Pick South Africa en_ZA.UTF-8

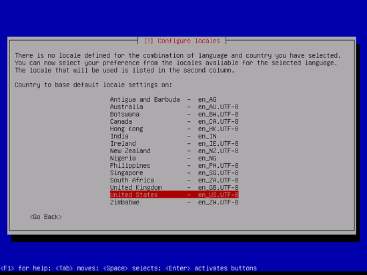tap(174, 180)
